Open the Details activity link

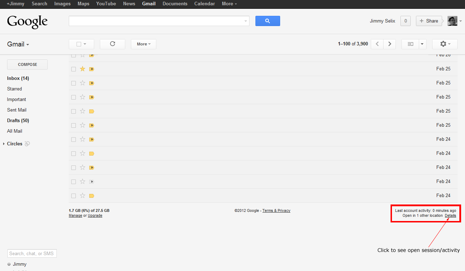[450, 216]
